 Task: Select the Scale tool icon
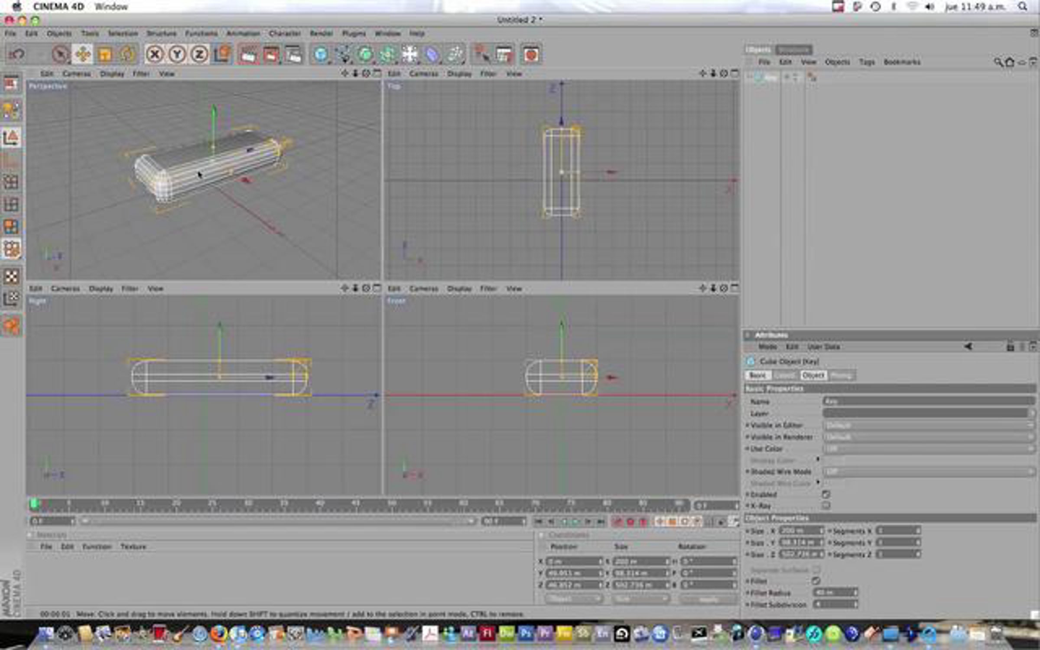pos(105,55)
